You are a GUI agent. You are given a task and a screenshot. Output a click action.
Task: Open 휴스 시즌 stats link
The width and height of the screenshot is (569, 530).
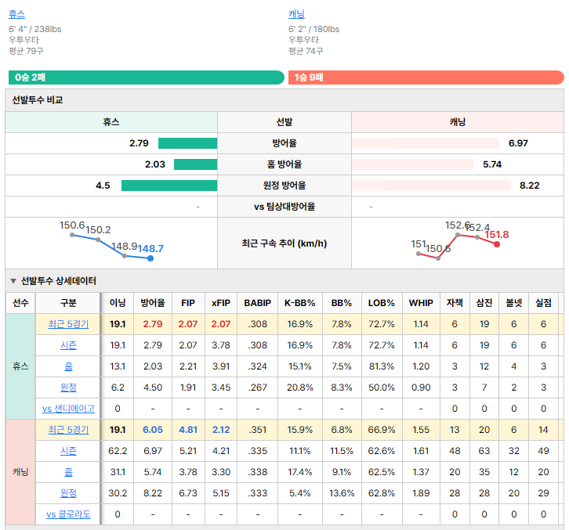click(x=68, y=345)
